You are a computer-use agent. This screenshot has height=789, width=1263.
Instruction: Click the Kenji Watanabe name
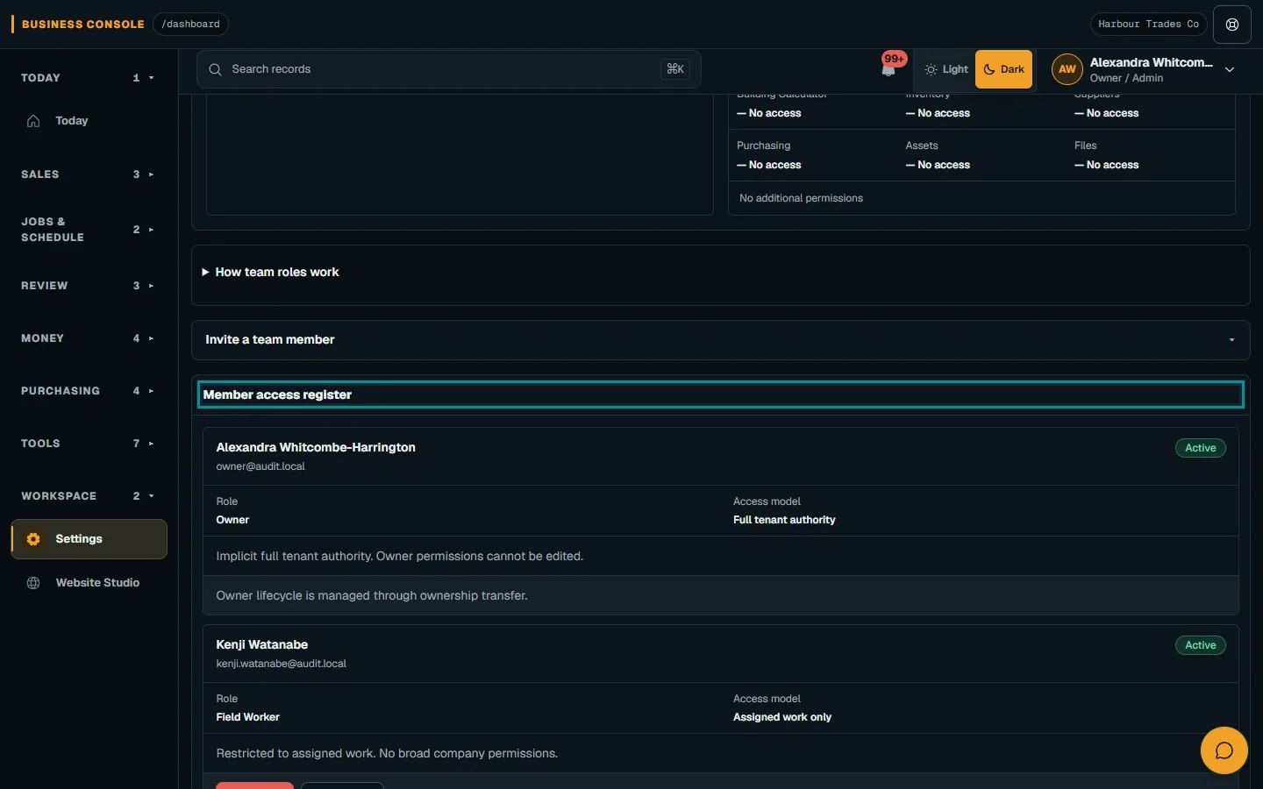coord(261,645)
